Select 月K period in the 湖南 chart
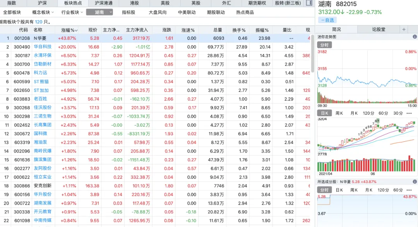The height and width of the screenshot is (227, 418). pyautogui.click(x=354, y=113)
